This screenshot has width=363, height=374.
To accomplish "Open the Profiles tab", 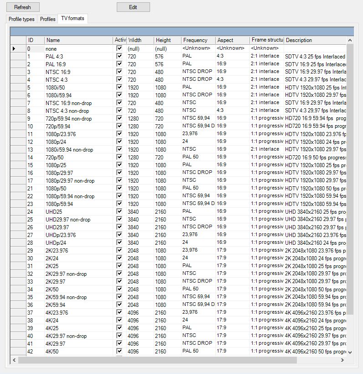I will tap(47, 19).
